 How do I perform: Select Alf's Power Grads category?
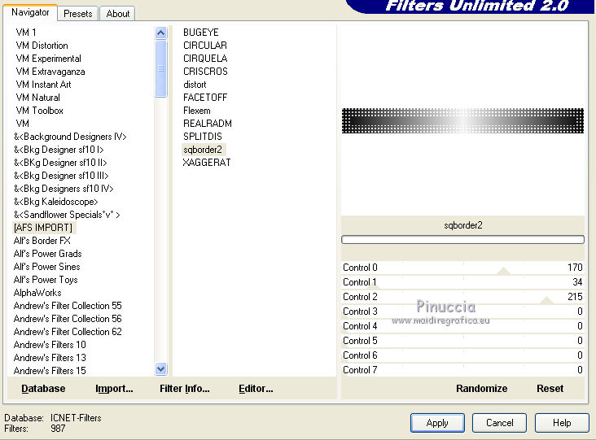[47, 254]
